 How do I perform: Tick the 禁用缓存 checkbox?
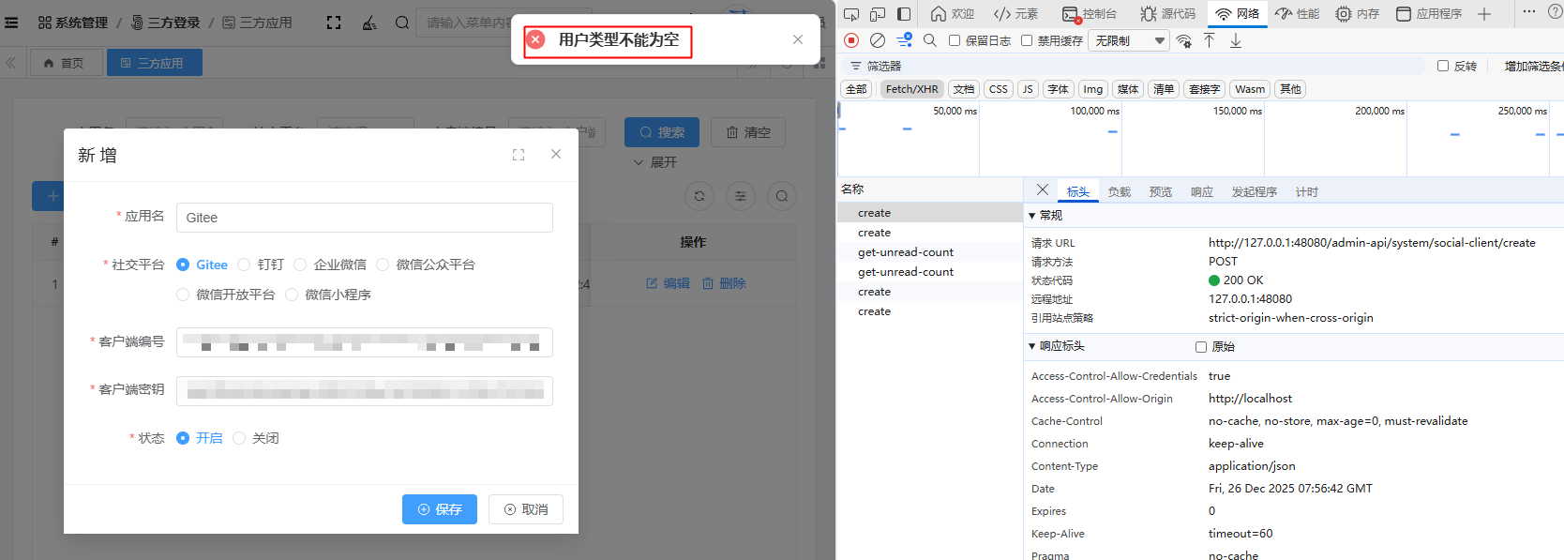(x=1027, y=40)
